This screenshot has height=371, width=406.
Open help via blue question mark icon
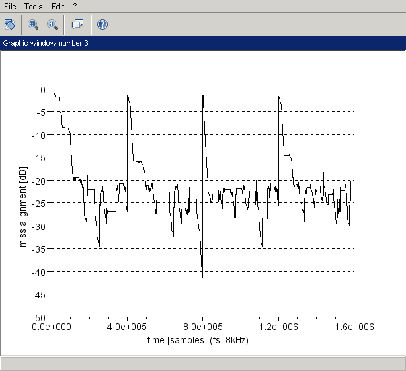[102, 24]
